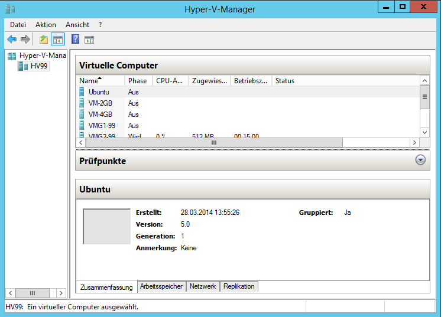Click the tree pane scroll right arrow
Viewport: 441px width, 317px height.
click(61, 293)
